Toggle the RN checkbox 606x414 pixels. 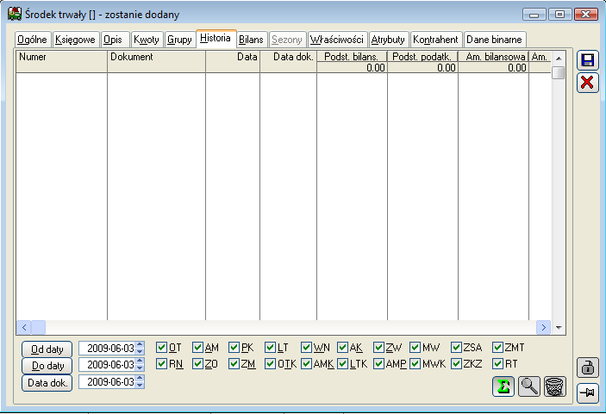tap(161, 364)
